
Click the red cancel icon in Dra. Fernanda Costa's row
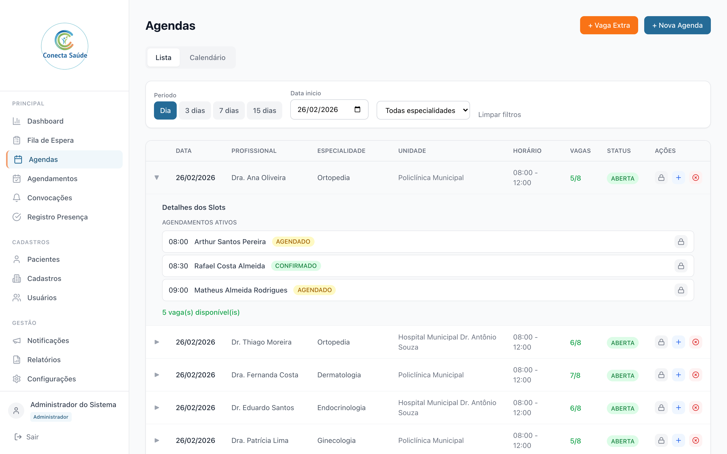[695, 375]
